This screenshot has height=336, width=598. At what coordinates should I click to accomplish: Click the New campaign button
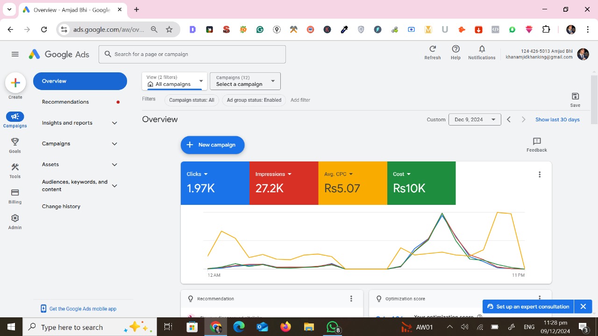213,145
